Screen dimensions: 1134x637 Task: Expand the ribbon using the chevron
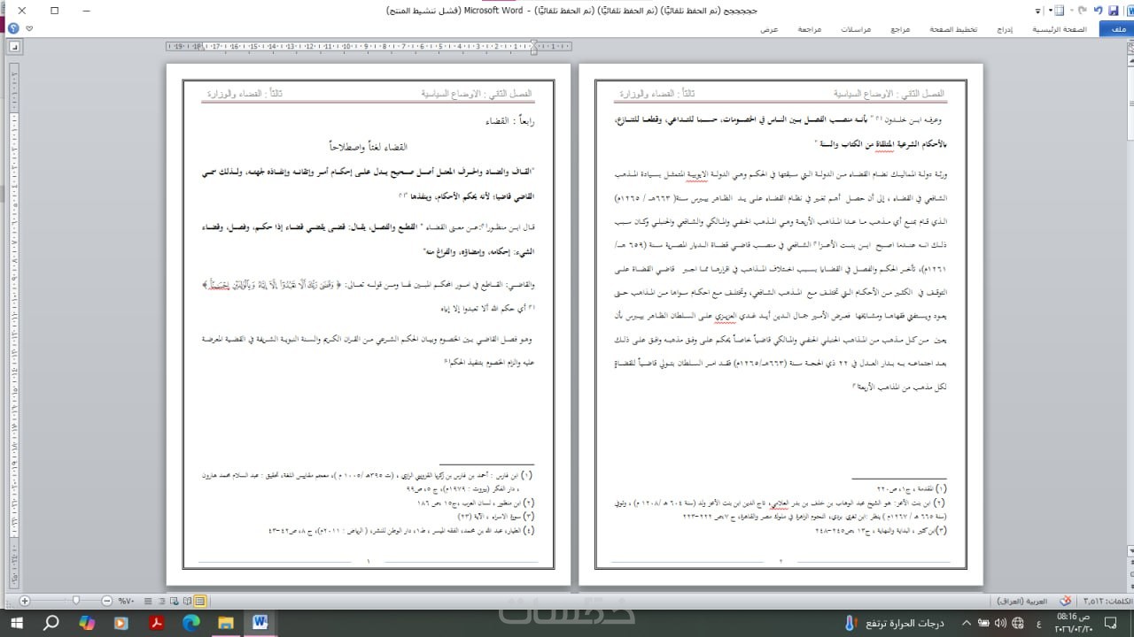29,28
